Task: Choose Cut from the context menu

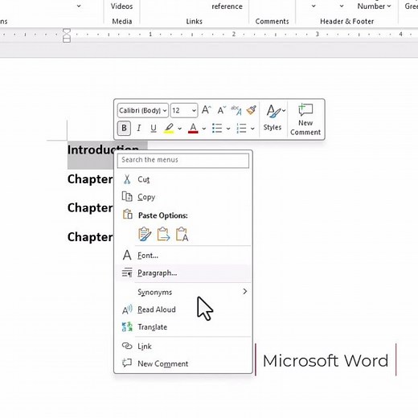Action: (183, 179)
